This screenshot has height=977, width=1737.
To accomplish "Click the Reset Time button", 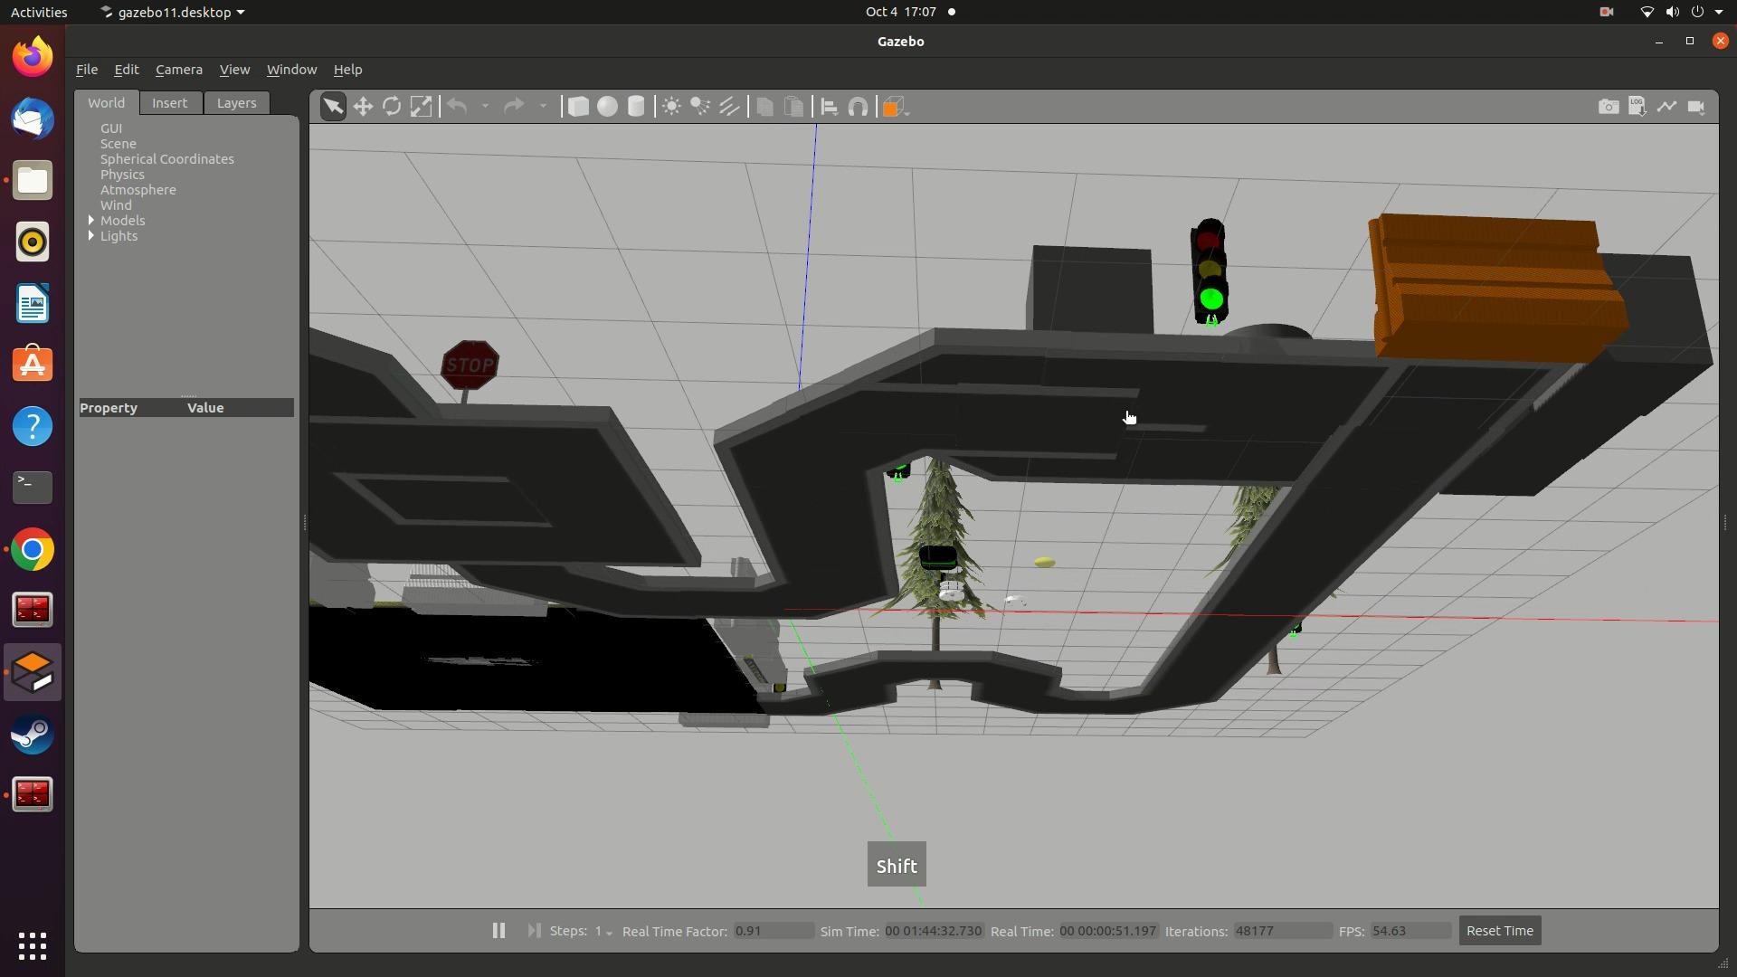I will click(1500, 931).
